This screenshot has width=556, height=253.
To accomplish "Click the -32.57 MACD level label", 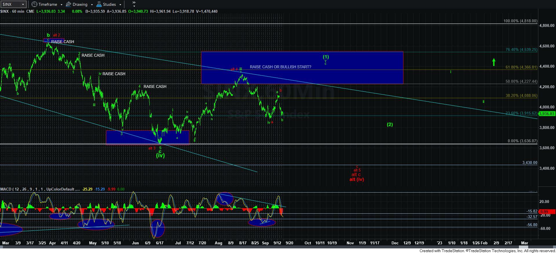I will pos(532,217).
